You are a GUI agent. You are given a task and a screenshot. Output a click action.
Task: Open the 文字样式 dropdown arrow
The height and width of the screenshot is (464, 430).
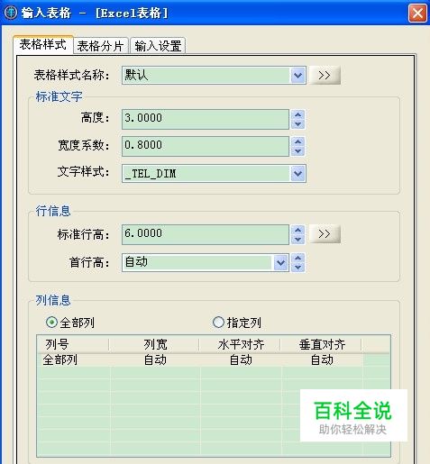coord(297,173)
